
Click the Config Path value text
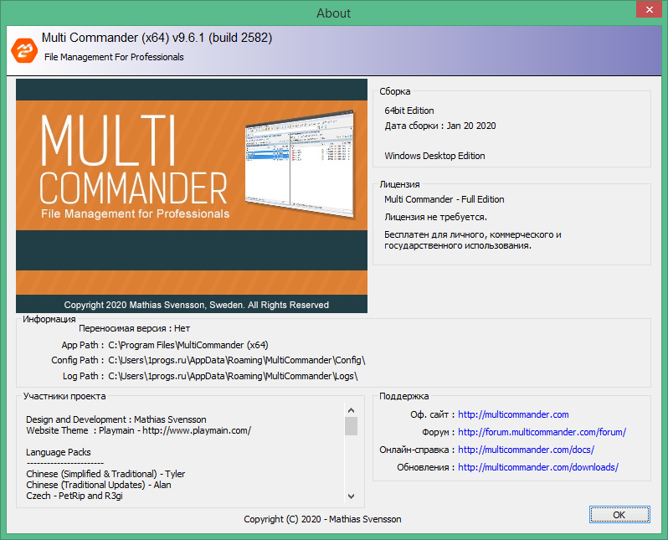(237, 360)
